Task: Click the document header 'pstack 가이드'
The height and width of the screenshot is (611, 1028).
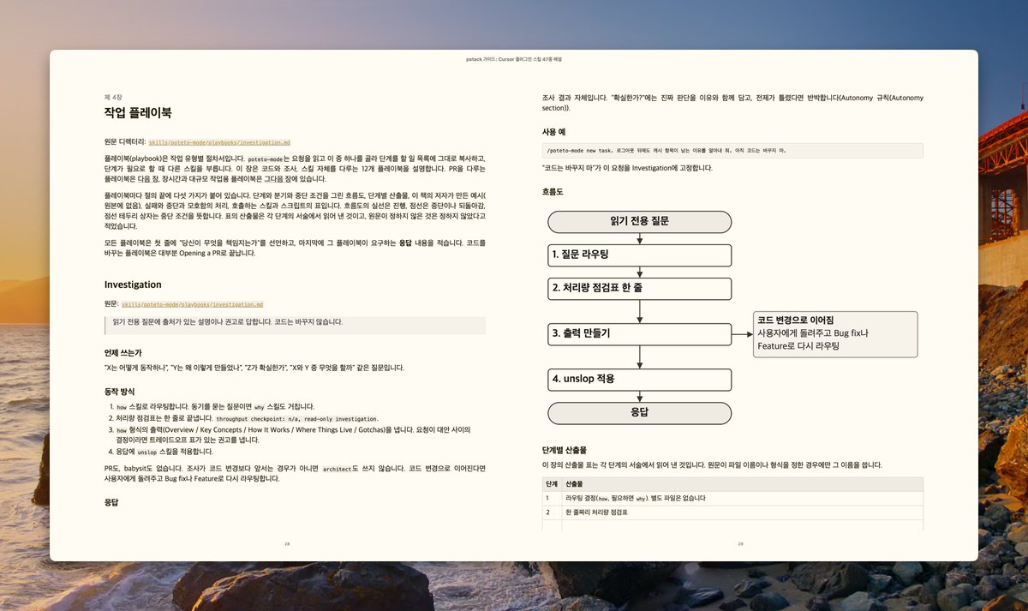Action: (x=514, y=59)
